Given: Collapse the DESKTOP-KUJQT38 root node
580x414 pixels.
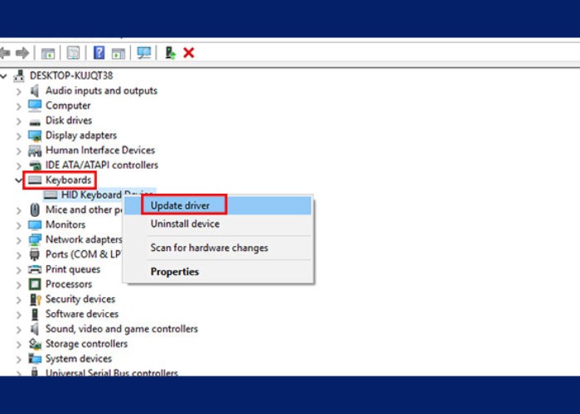Looking at the screenshot, I should click(5, 75).
